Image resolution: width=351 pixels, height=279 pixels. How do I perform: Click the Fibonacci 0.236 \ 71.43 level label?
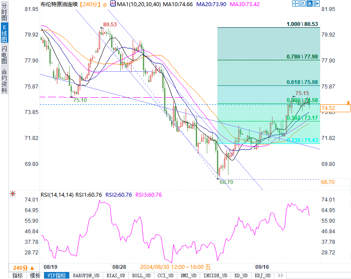coord(302,140)
